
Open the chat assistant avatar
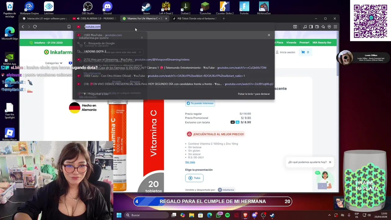324,180
